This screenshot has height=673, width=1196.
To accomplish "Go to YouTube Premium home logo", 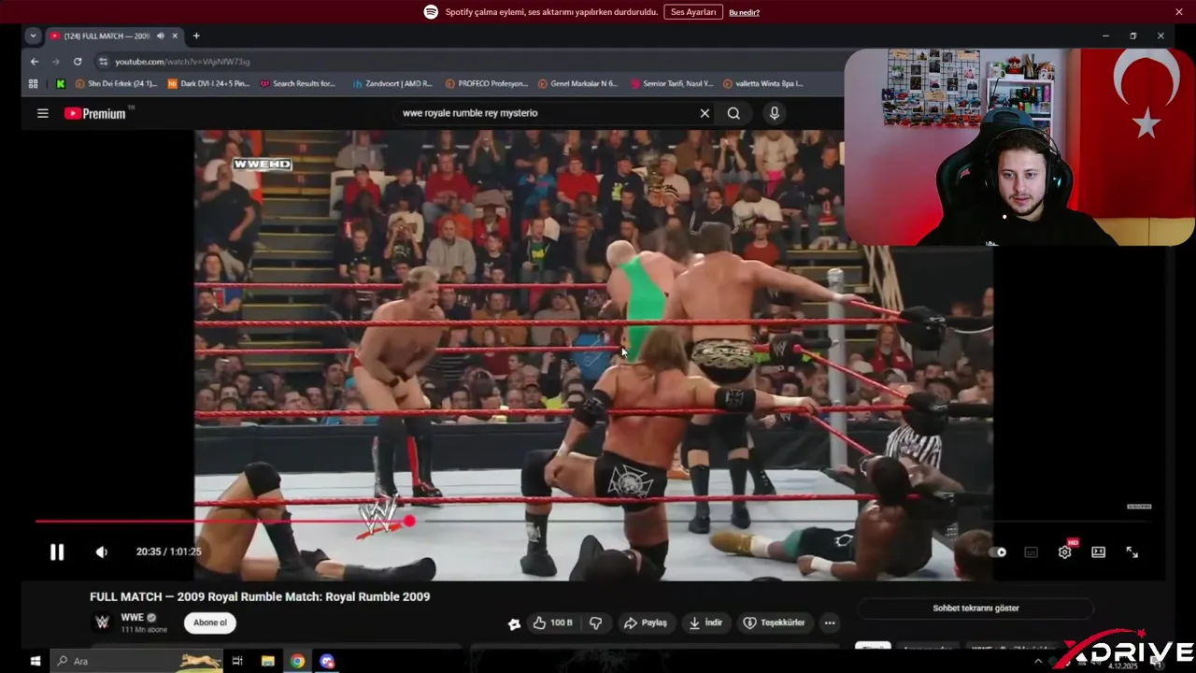I will click(x=95, y=113).
